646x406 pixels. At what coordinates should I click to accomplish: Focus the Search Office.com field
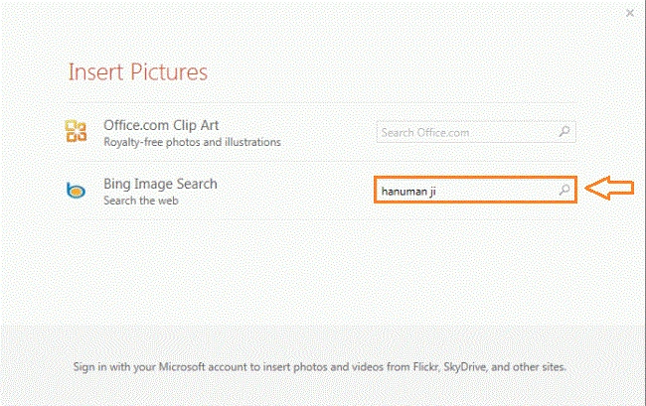pos(476,132)
